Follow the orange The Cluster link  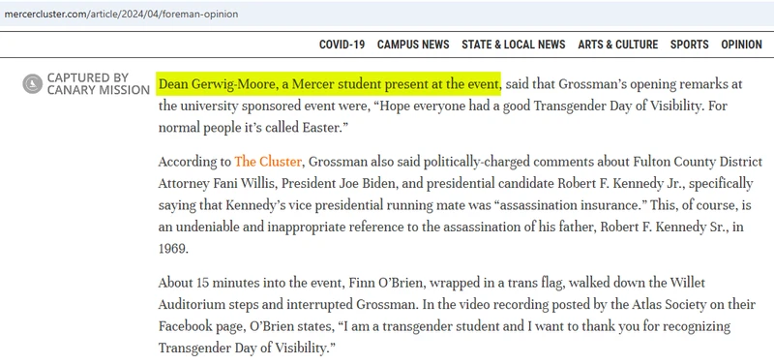tap(268, 162)
